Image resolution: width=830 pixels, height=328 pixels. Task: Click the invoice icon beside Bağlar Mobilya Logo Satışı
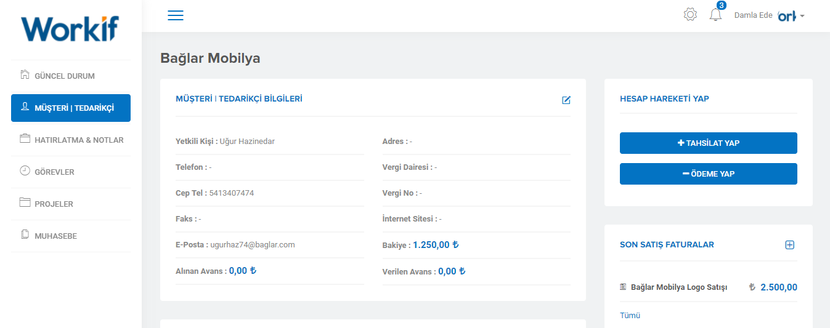(x=623, y=287)
